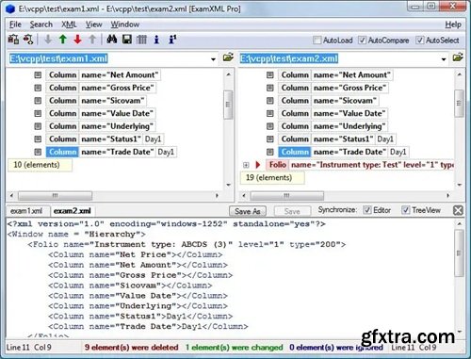The height and width of the screenshot is (359, 471).
Task: Select the right Folio "Instrument type: Test" row
Action: (360, 165)
